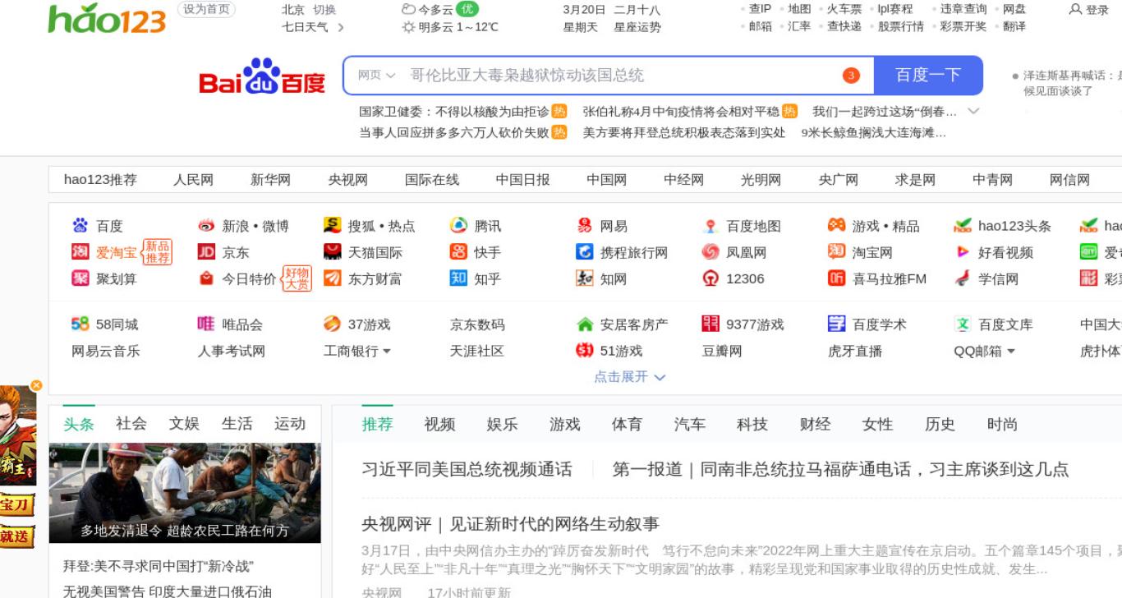Open 58同城 icon link
This screenshot has width=1122, height=598.
80,324
